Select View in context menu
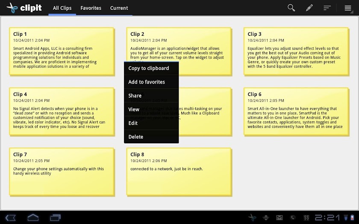This screenshot has height=224, width=359. tap(151, 109)
